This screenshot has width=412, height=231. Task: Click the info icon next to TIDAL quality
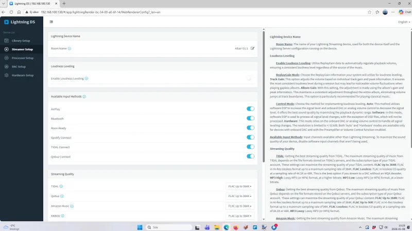[61, 186]
